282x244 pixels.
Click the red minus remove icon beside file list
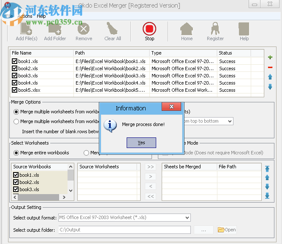pos(270,67)
